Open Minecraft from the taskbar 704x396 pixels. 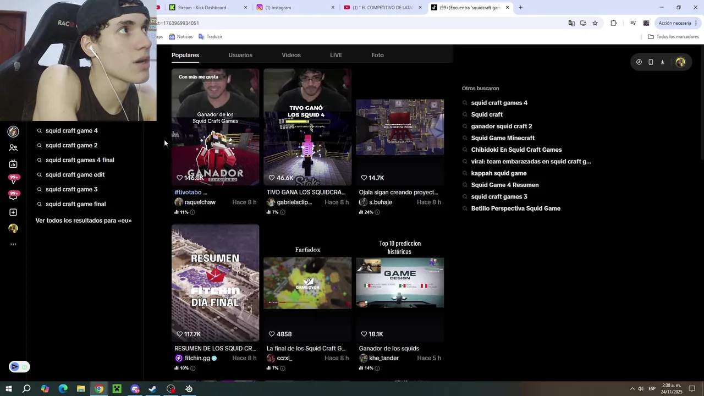coord(117,389)
